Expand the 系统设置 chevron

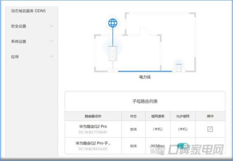[x=51, y=41]
